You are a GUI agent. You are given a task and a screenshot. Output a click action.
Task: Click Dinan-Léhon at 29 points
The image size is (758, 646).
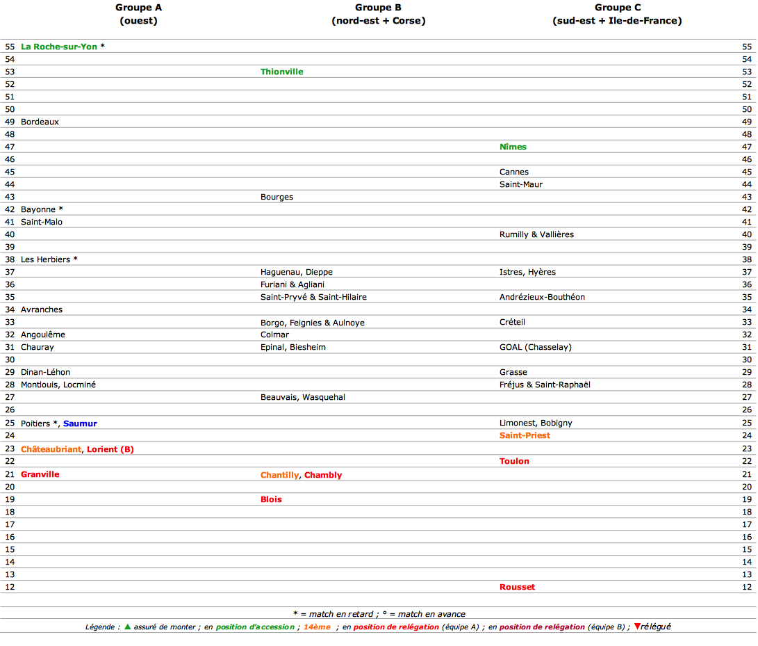point(45,372)
